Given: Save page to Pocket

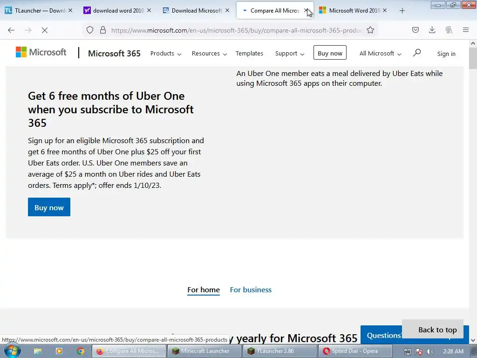Looking at the screenshot, I should click(416, 30).
